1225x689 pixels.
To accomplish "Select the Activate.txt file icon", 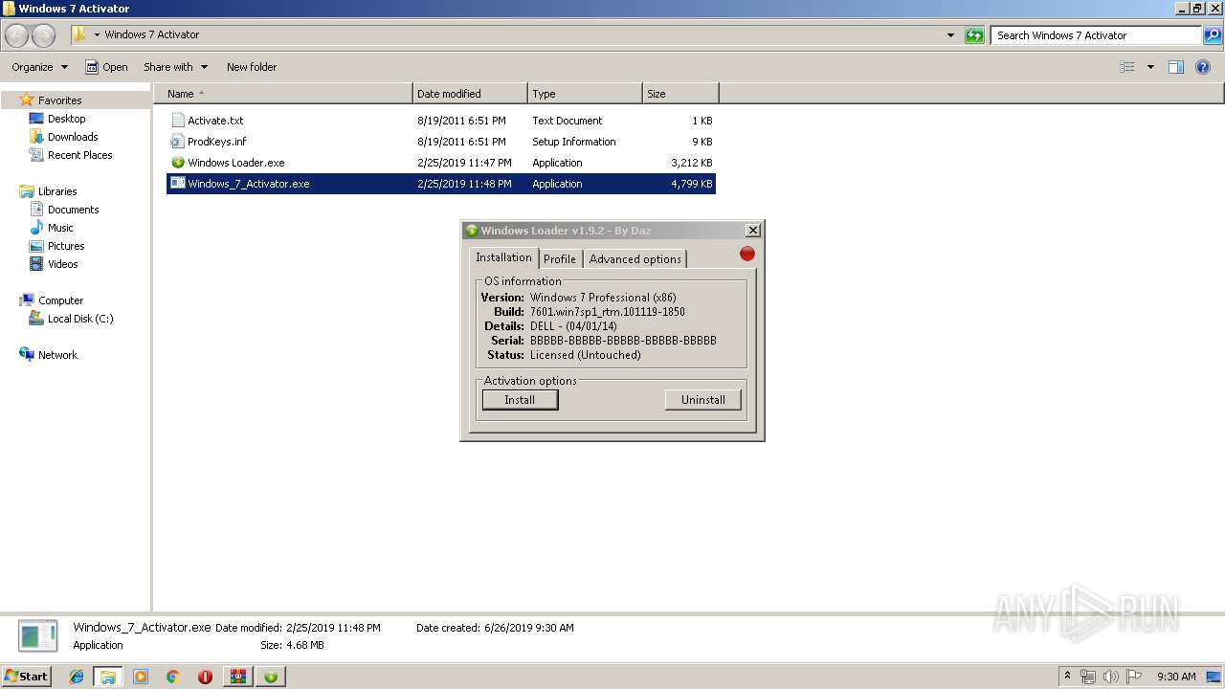I will pyautogui.click(x=177, y=121).
